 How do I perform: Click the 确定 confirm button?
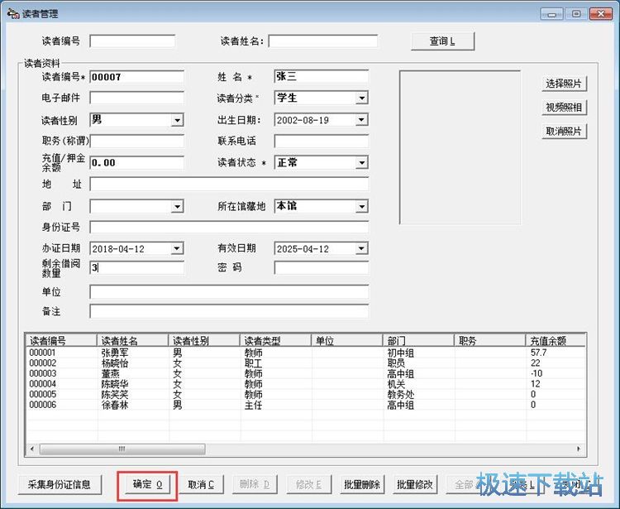click(x=147, y=484)
